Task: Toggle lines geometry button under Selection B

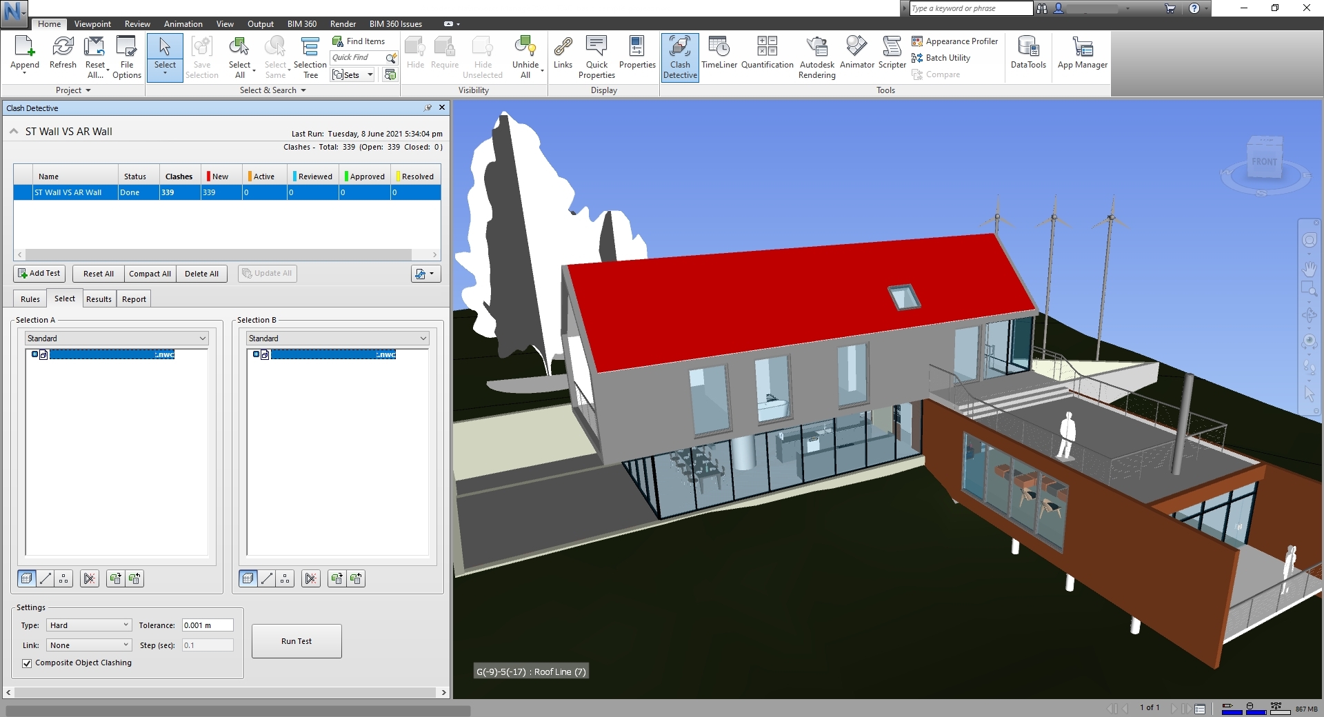Action: (x=267, y=579)
